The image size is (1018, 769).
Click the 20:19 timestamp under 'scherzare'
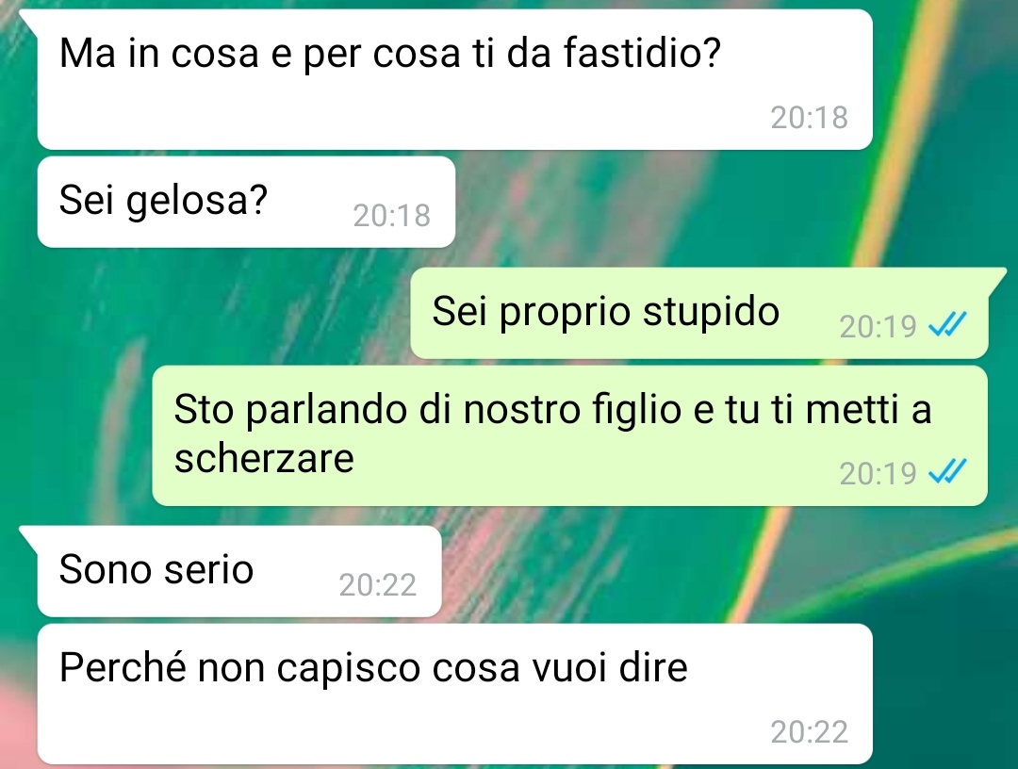tap(878, 474)
